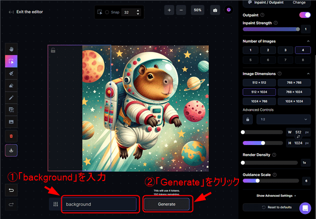Select the Eraser tool
Image resolution: width=316 pixels, height=219 pixels.
pos(11,85)
